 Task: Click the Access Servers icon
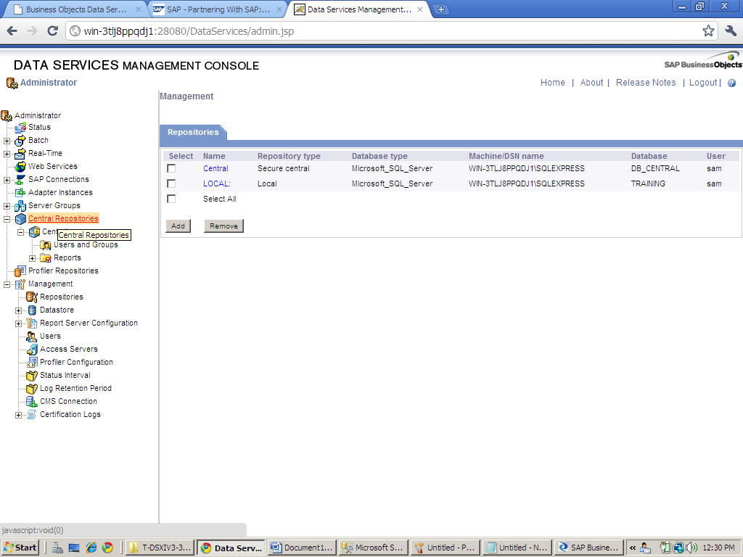coord(32,349)
